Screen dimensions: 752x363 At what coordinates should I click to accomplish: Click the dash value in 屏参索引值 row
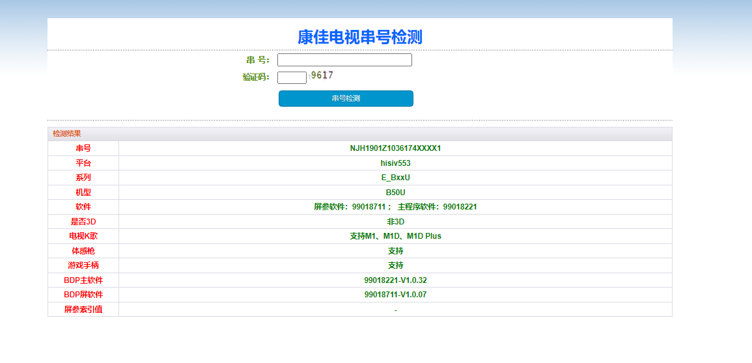[x=395, y=310]
